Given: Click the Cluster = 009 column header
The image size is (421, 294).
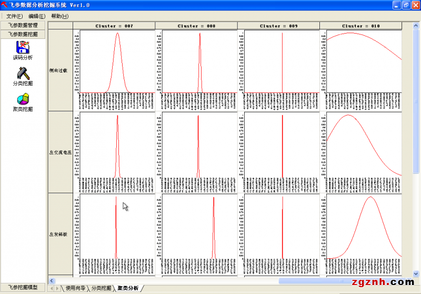Looking at the screenshot, I should coord(278,26).
